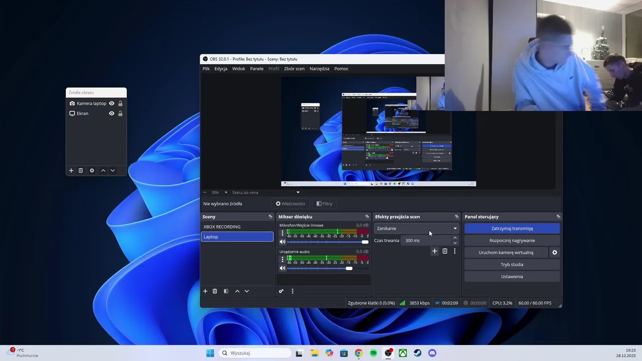Viewport: 642px width, 361px height.
Task: Move selected scene up
Action: coord(237,291)
